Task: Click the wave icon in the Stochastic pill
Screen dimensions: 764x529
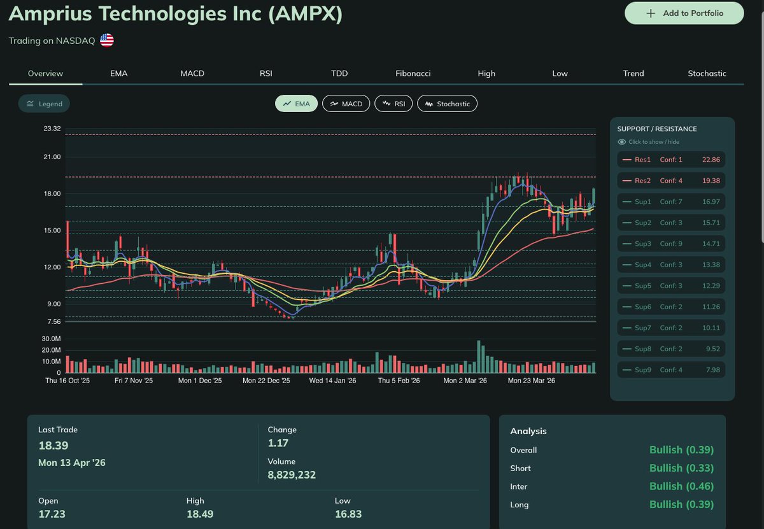Action: (x=429, y=103)
